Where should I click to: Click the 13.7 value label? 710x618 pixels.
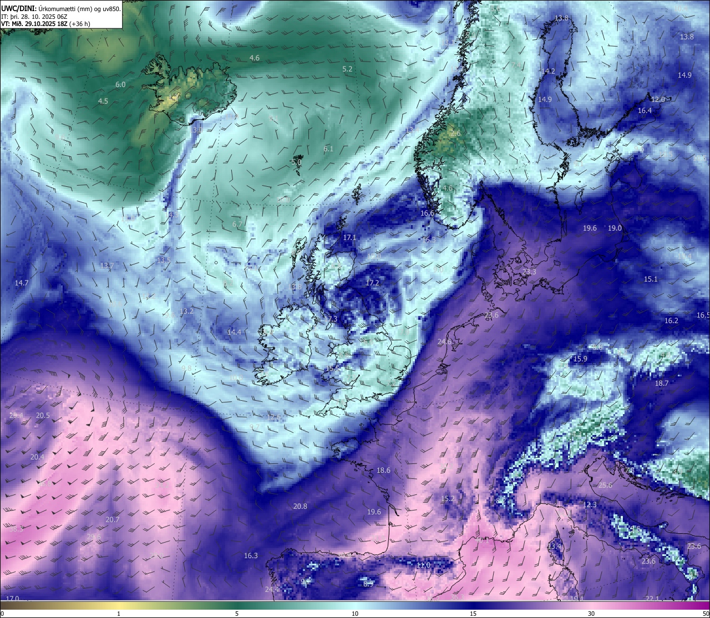click(107, 266)
